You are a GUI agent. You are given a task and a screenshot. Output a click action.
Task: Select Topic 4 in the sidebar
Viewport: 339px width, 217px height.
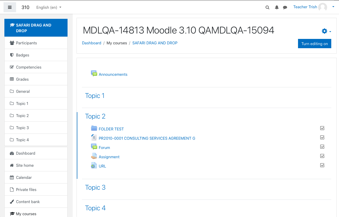tap(36, 140)
